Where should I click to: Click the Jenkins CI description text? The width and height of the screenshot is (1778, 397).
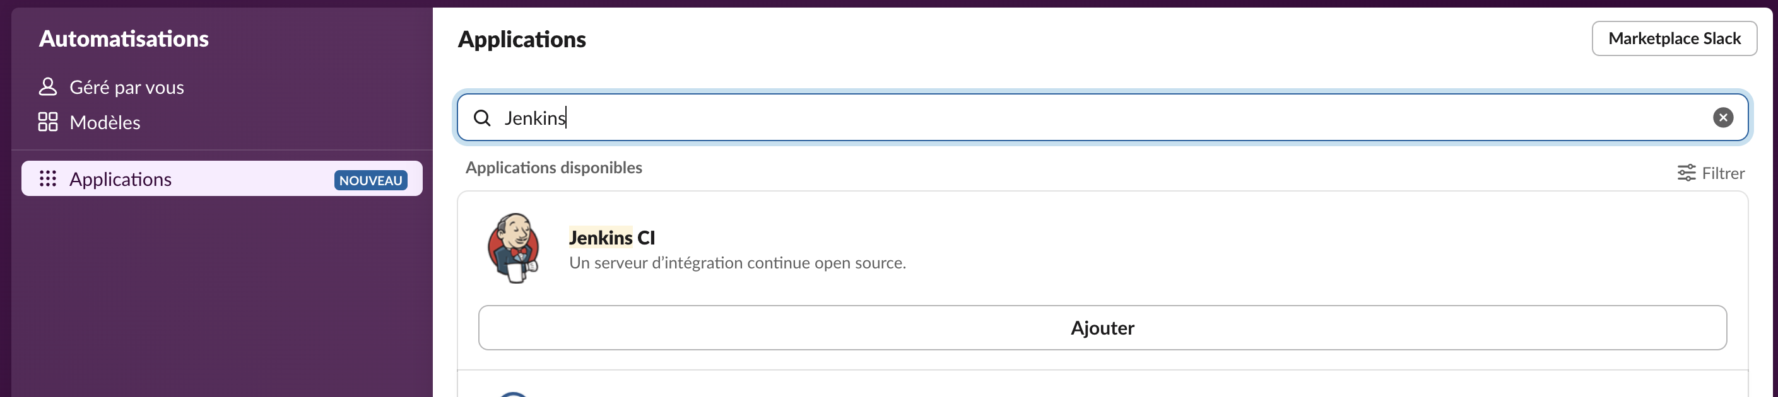737,263
